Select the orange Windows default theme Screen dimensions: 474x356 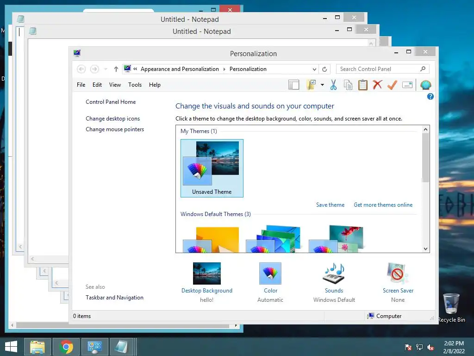(211, 239)
